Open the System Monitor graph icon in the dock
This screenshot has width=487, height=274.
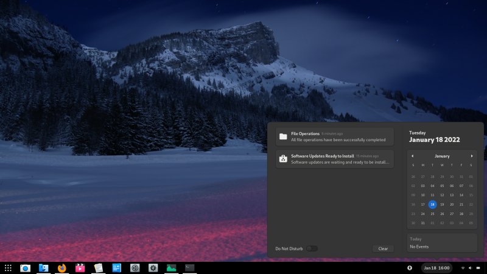point(172,268)
